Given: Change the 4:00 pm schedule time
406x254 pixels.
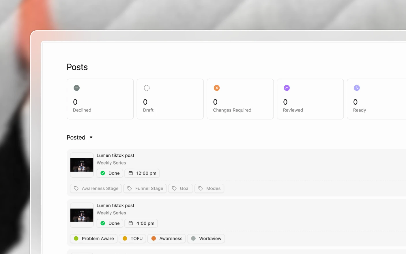Looking at the screenshot, I should click(141, 223).
